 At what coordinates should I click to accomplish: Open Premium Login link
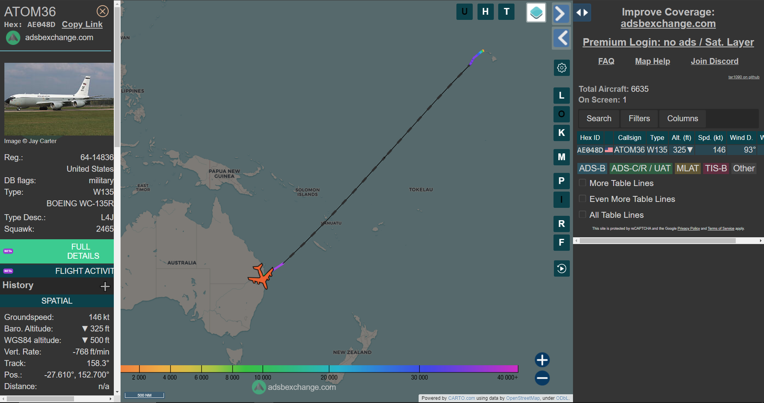click(668, 42)
